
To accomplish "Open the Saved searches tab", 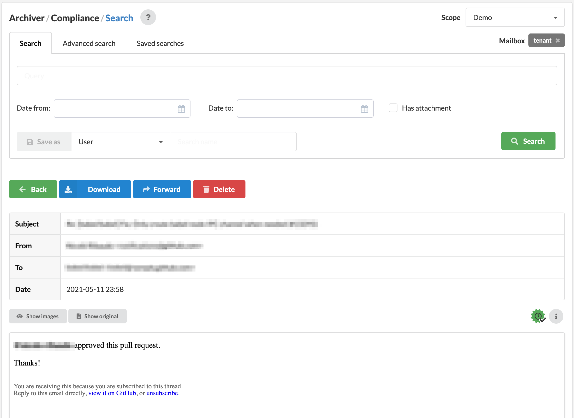I will pyautogui.click(x=160, y=43).
